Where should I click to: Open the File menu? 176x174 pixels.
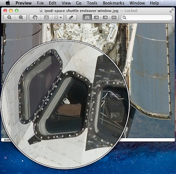[x=40, y=3]
